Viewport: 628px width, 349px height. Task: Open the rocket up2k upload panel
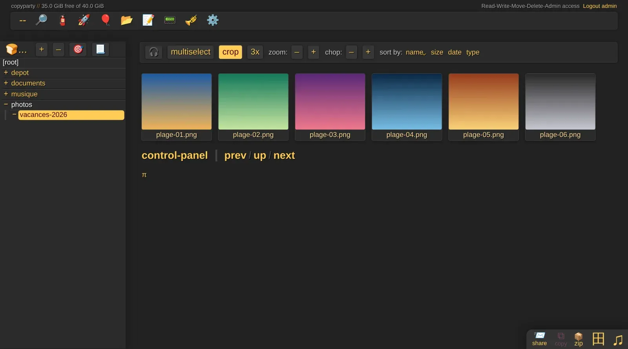(84, 20)
